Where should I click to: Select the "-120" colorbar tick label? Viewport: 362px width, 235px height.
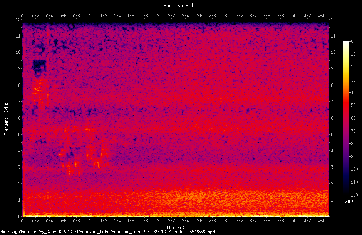(x=353, y=195)
